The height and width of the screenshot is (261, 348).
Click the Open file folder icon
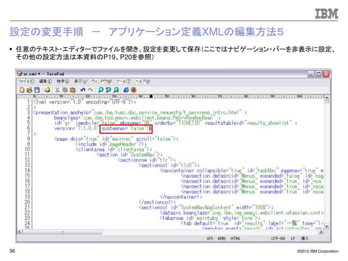[29, 90]
